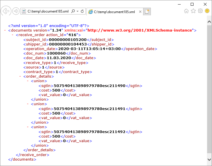
Task: Open the address bar autocomplete dropdown arrow
Action: pyautogui.click(x=77, y=11)
